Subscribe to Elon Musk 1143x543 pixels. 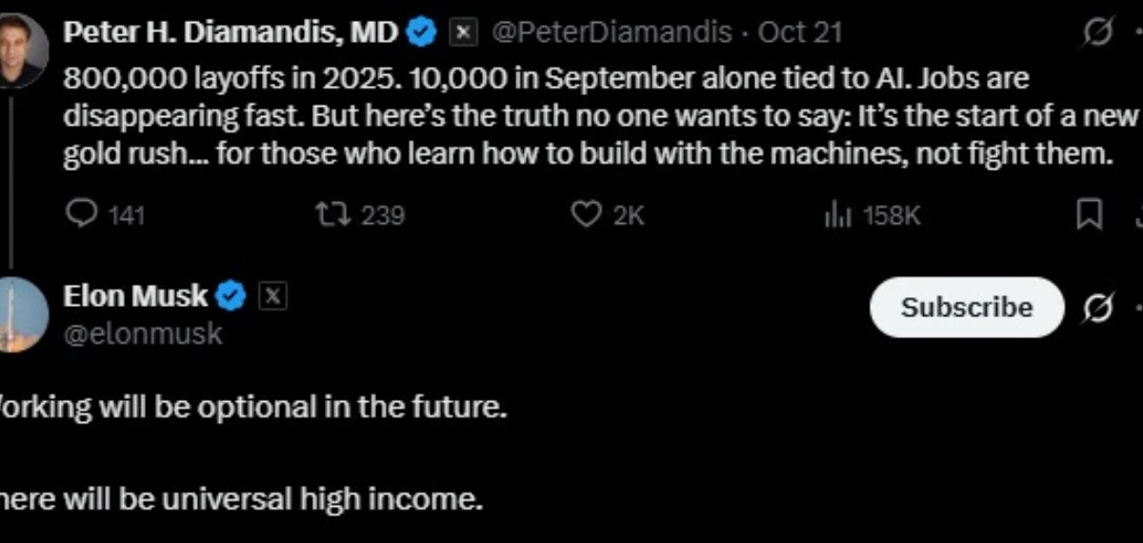coord(966,308)
